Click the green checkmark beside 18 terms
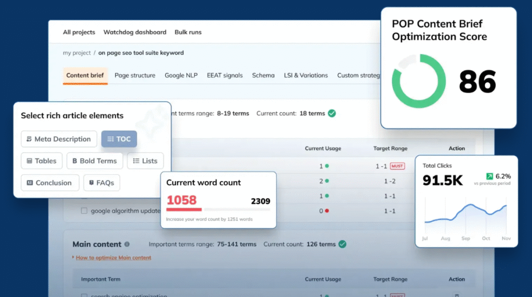The width and height of the screenshot is (532, 297). (x=332, y=113)
